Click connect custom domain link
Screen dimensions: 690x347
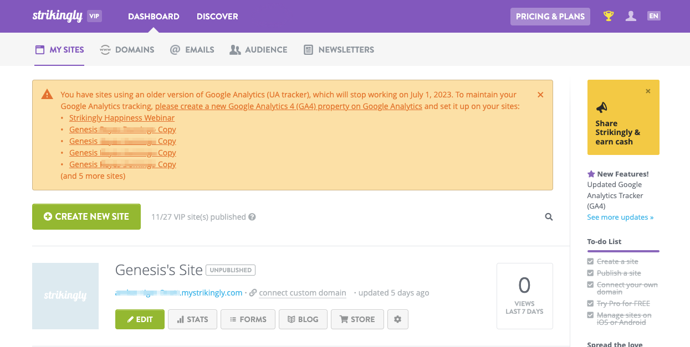[x=303, y=293]
